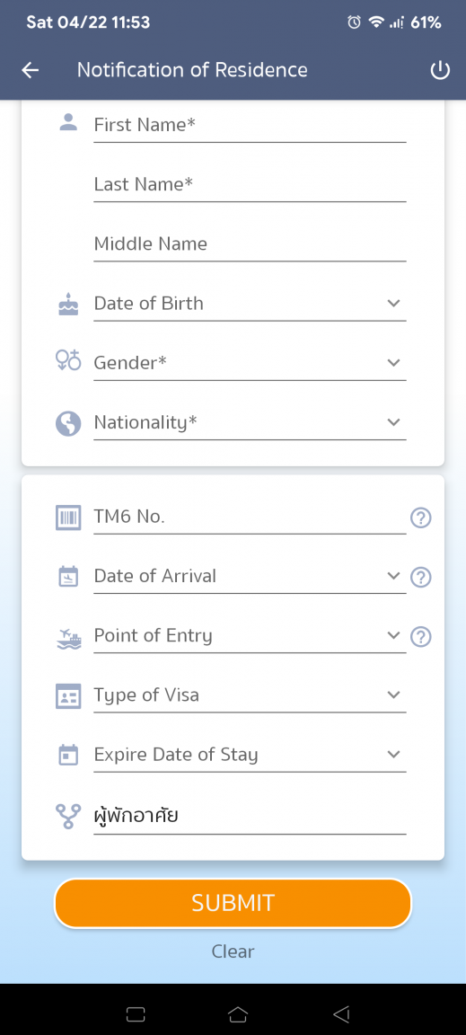
Task: Focus the First Name field
Action: (250, 125)
